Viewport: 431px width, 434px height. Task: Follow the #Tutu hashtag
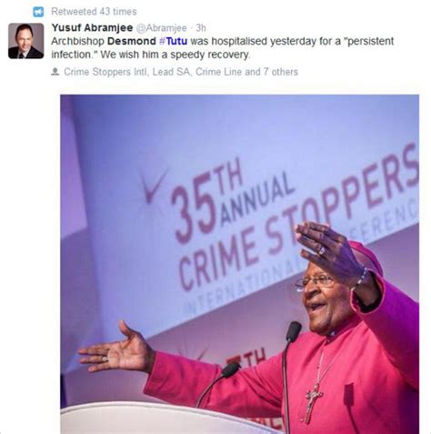click(174, 41)
